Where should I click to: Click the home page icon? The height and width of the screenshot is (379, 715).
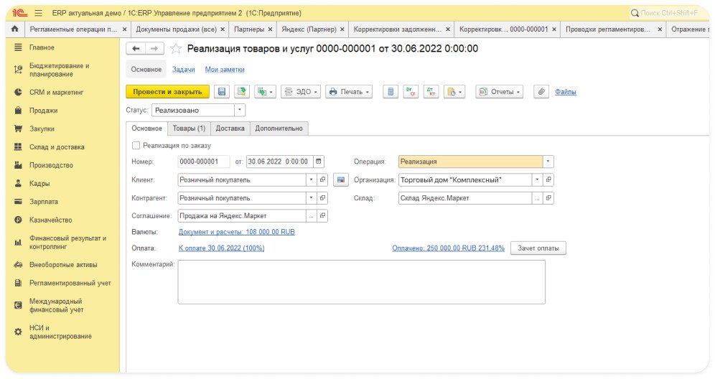pos(14,29)
